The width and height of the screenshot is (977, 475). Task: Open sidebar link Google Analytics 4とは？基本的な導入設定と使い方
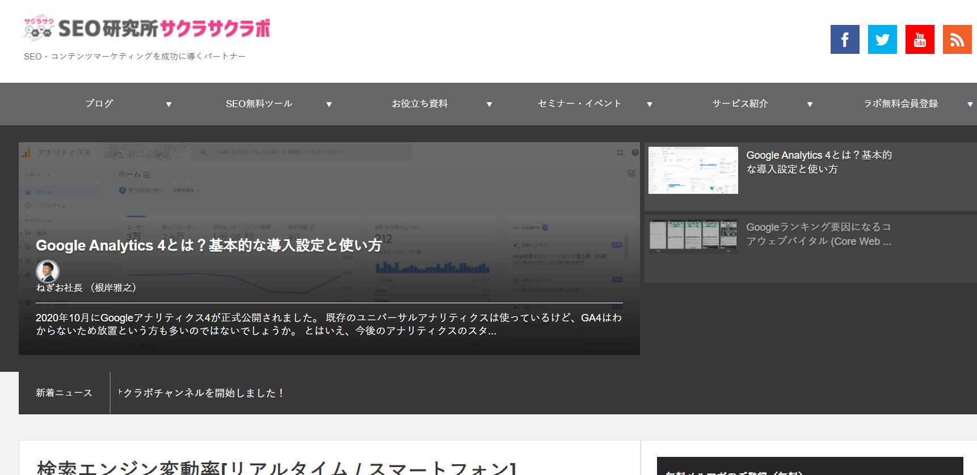point(819,162)
